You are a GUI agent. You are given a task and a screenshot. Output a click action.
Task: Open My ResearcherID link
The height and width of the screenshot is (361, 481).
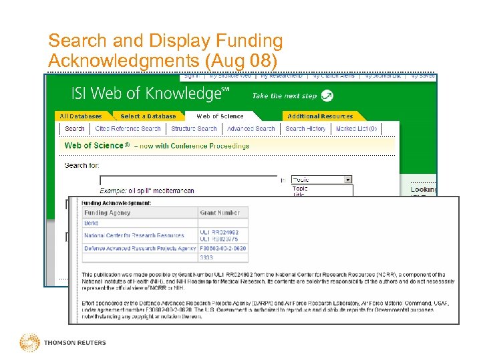tap(282, 76)
